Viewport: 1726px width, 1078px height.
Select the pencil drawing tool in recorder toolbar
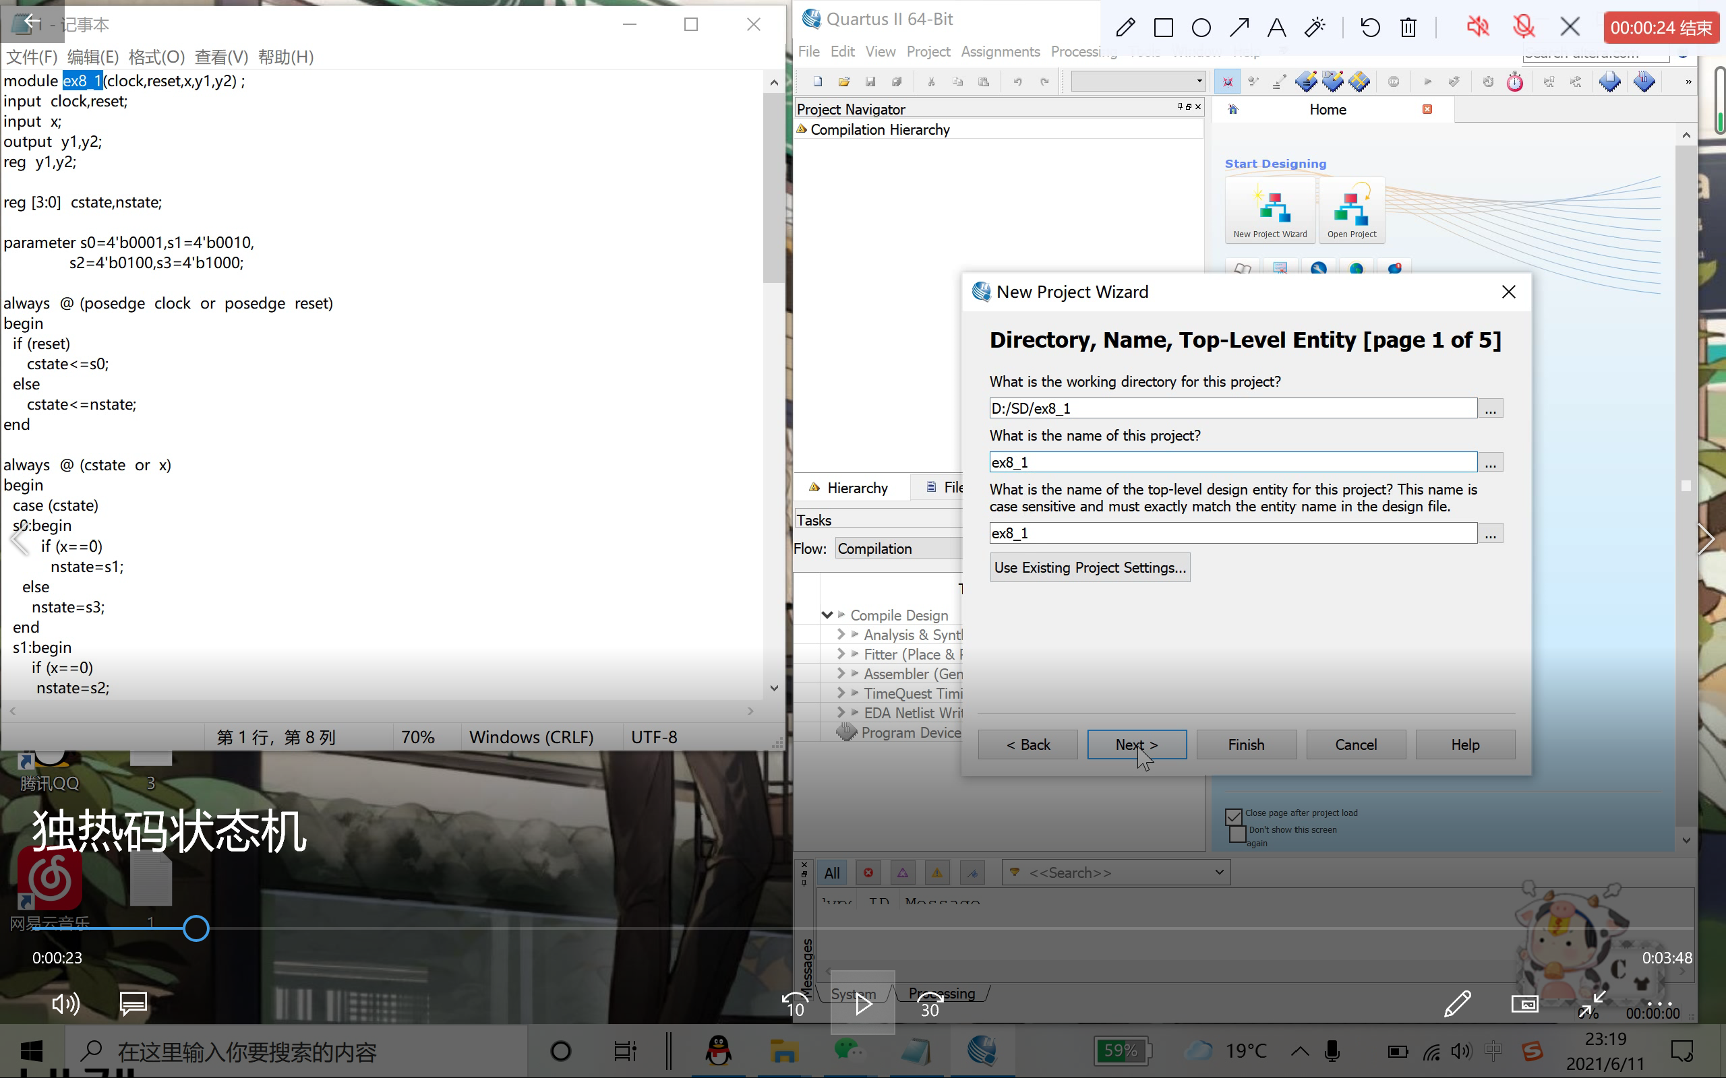point(1125,28)
